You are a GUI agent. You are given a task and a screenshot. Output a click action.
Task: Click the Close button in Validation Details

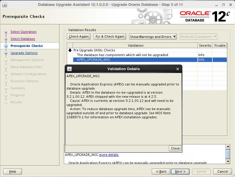175,148
